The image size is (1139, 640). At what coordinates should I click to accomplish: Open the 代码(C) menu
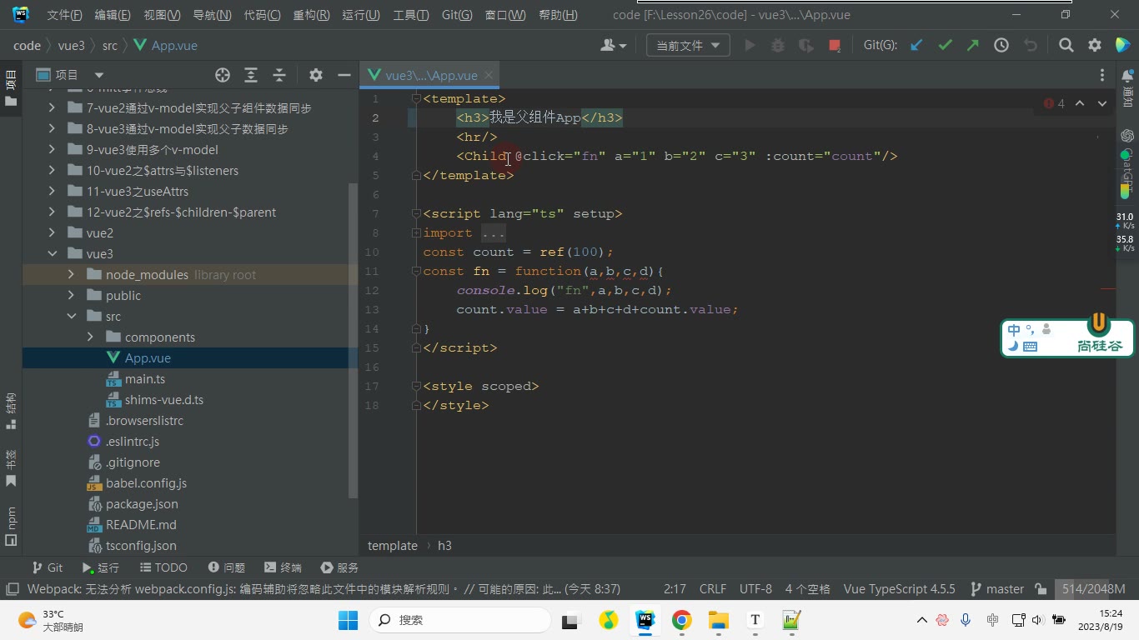pos(263,15)
